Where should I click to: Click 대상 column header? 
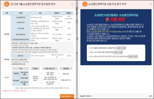click(x=40, y=13)
